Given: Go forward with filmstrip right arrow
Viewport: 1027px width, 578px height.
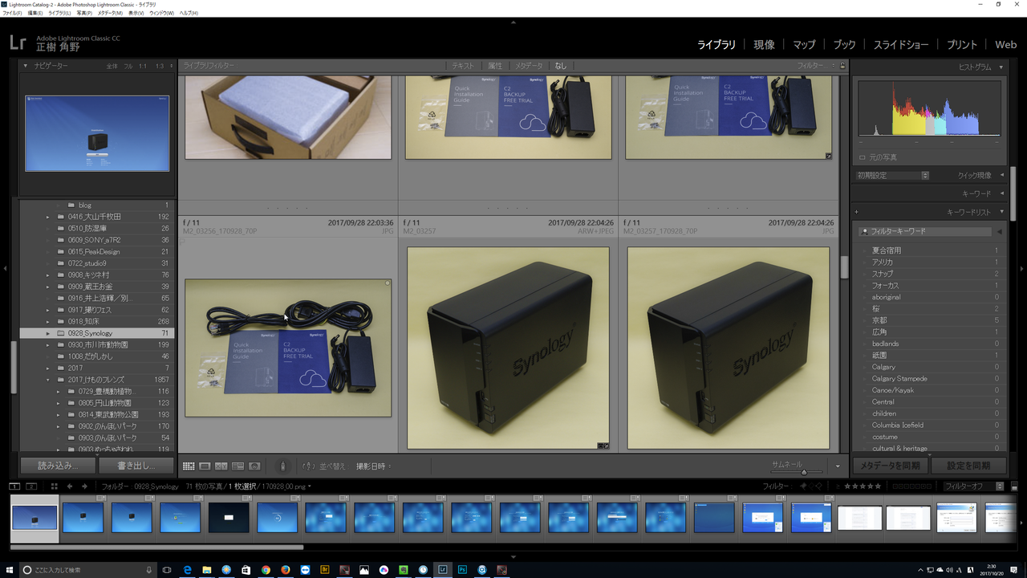Looking at the screenshot, I should click(84, 486).
